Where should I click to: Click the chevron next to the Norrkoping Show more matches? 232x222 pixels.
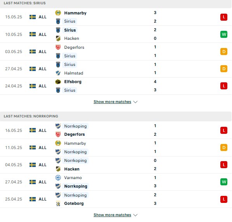[x=135, y=215]
